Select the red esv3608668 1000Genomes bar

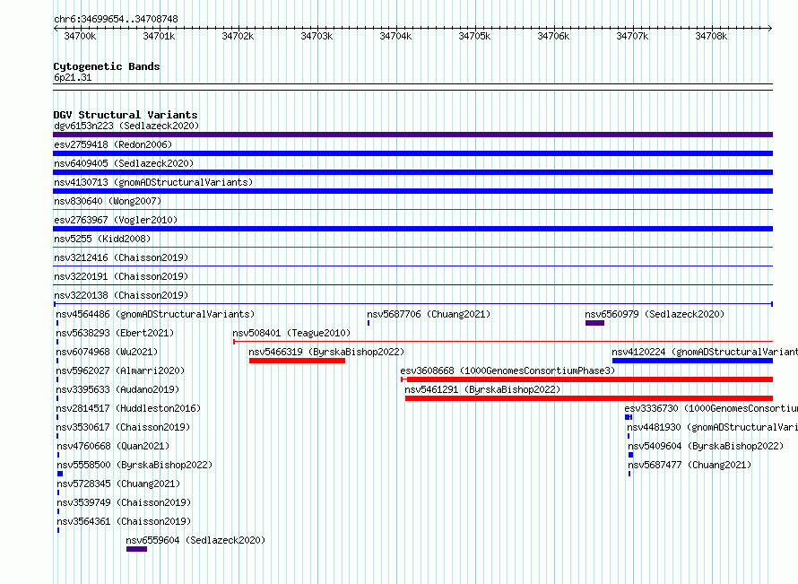[x=586, y=379]
